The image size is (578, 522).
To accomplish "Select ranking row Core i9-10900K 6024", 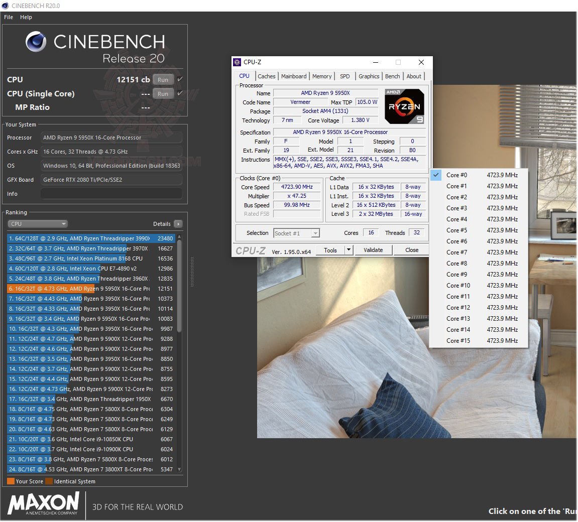I will point(91,449).
